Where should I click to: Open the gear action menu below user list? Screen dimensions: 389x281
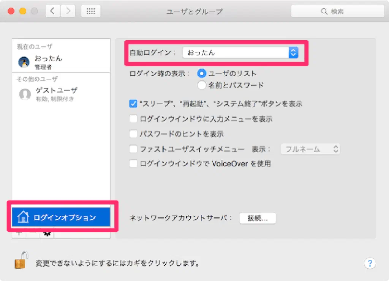47,234
